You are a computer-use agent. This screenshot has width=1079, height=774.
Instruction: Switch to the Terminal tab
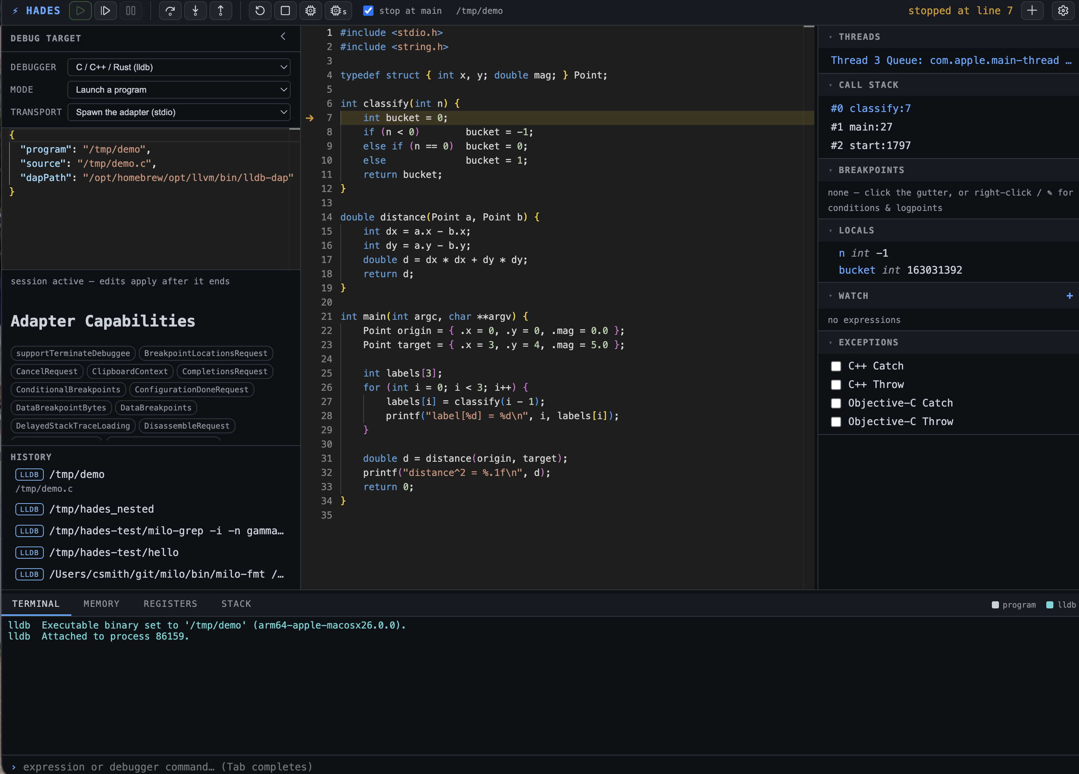[35, 604]
